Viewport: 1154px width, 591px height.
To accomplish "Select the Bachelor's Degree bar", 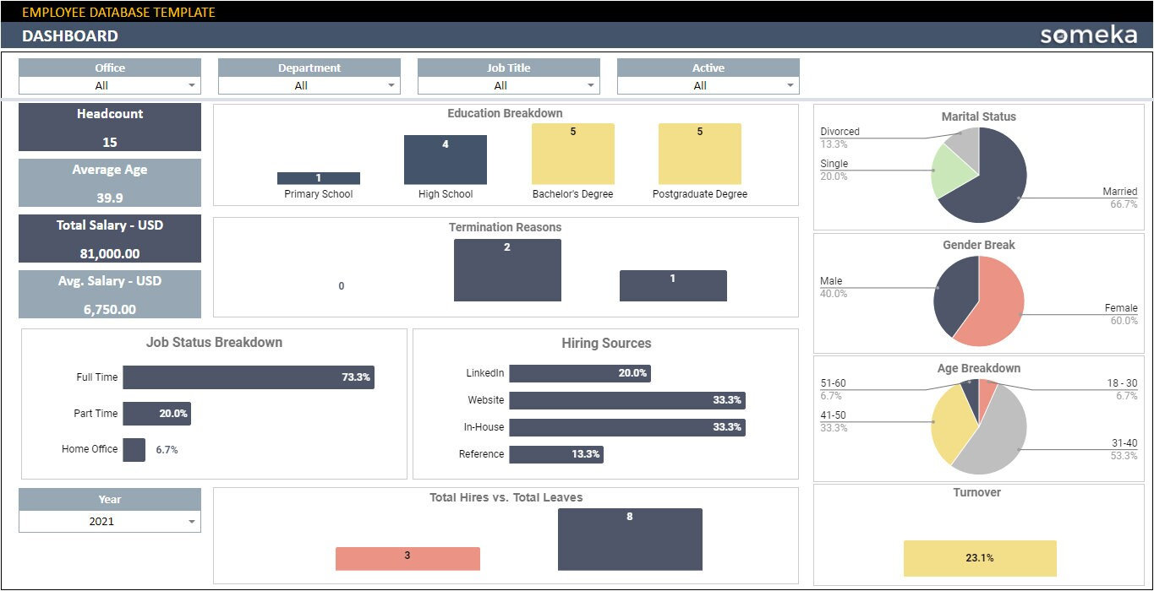I will tap(572, 155).
